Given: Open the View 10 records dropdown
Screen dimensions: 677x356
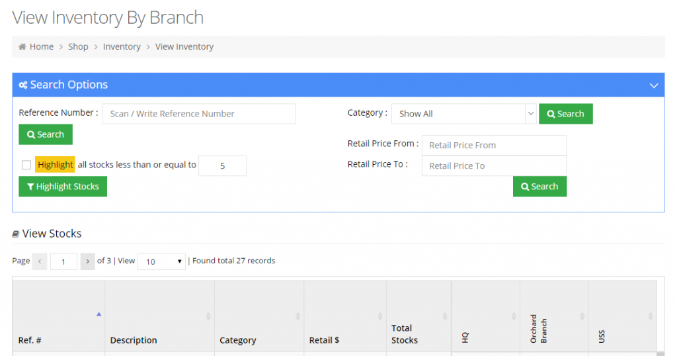Looking at the screenshot, I should pyautogui.click(x=161, y=261).
